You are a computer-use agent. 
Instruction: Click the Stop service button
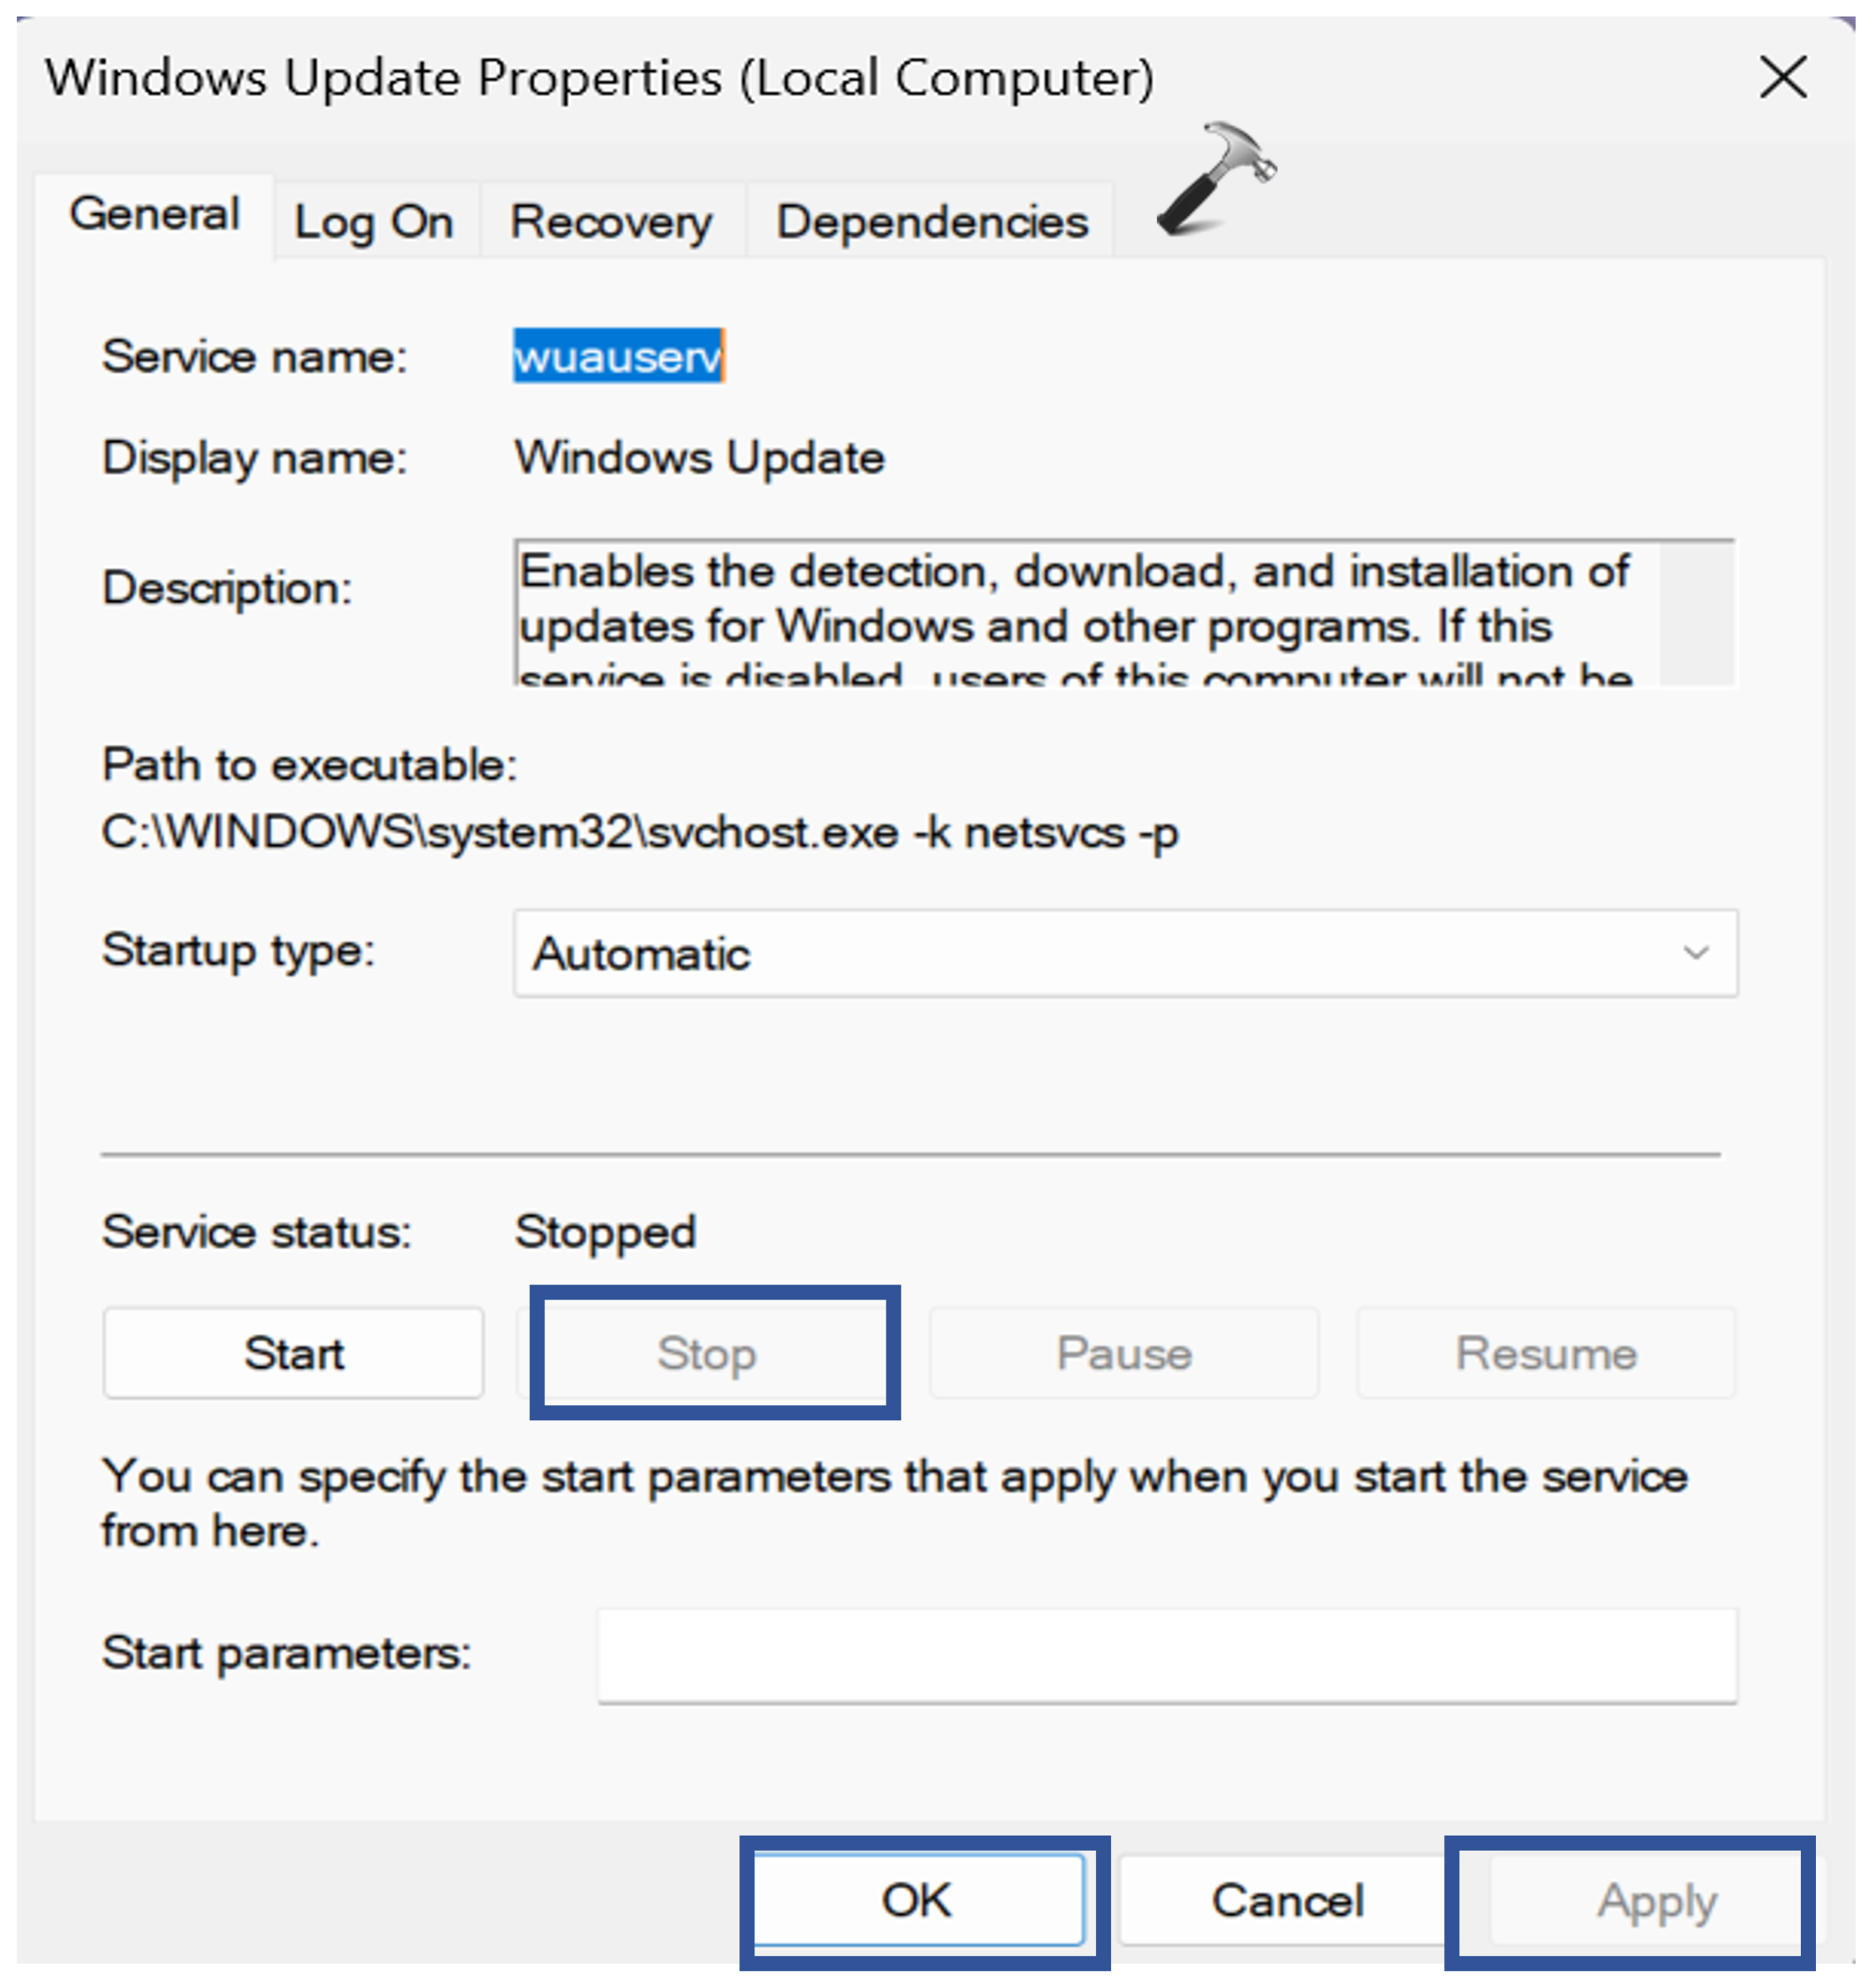click(707, 1353)
